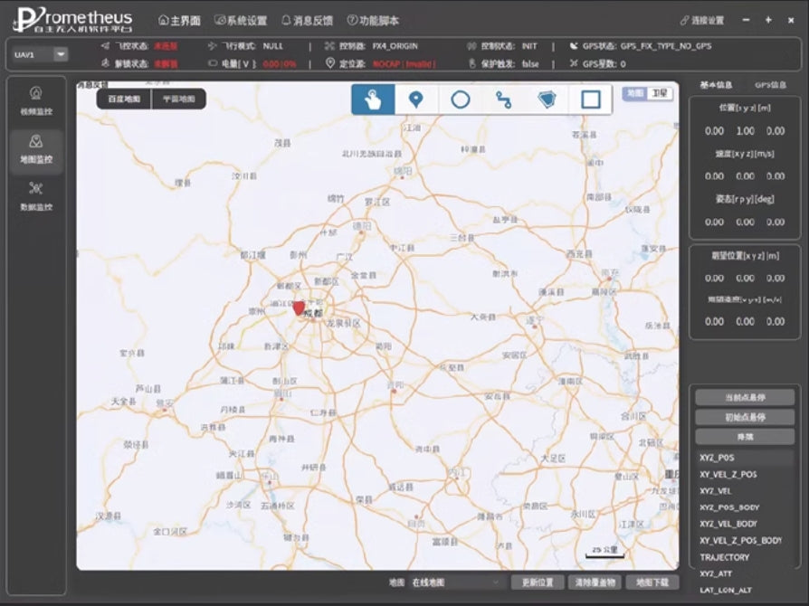This screenshot has height=606, width=809.
Task: Select the location marker pin tool
Action: pyautogui.click(x=416, y=99)
